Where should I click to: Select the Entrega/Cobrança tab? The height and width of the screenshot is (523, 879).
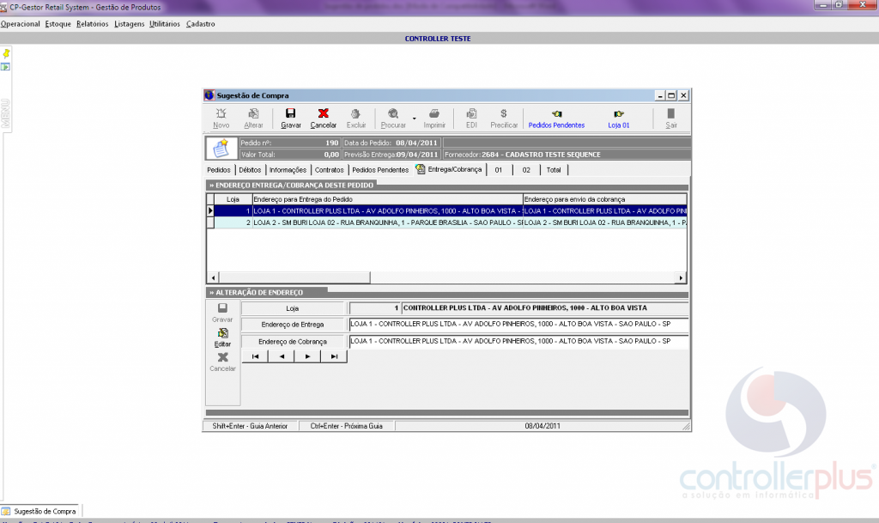tap(449, 169)
